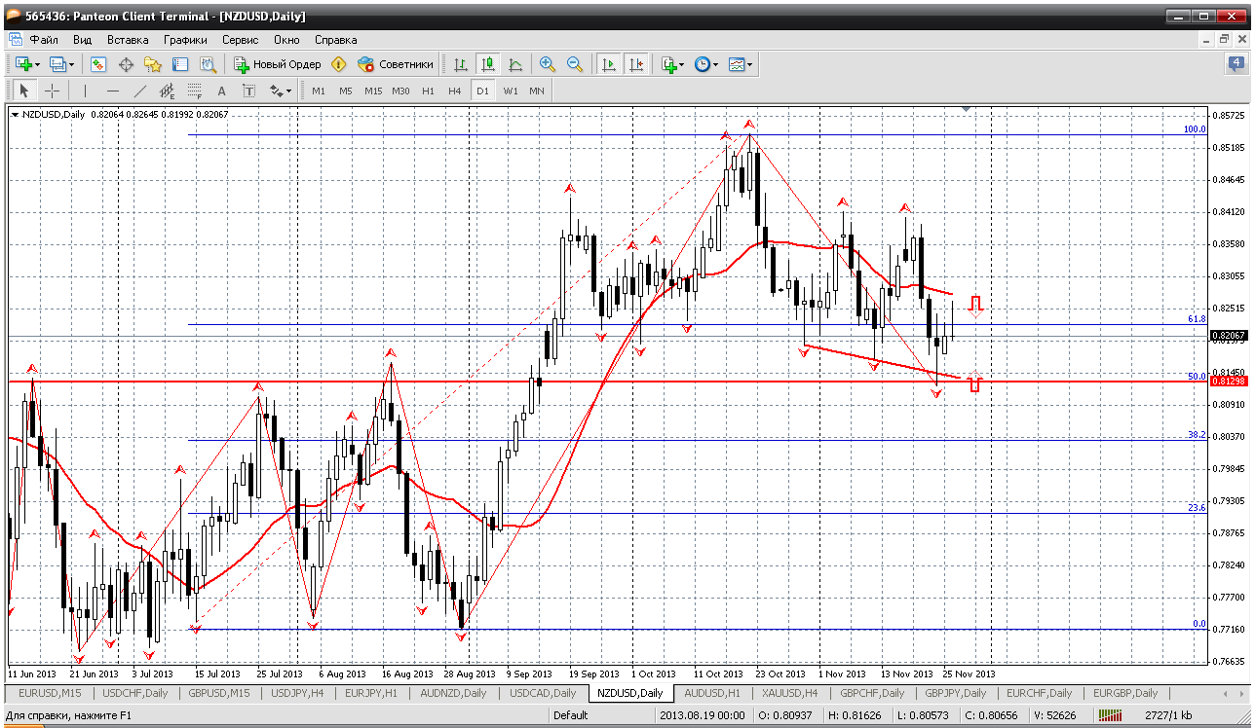Select the D1 timeframe button
The image size is (1255, 728).
tap(482, 91)
